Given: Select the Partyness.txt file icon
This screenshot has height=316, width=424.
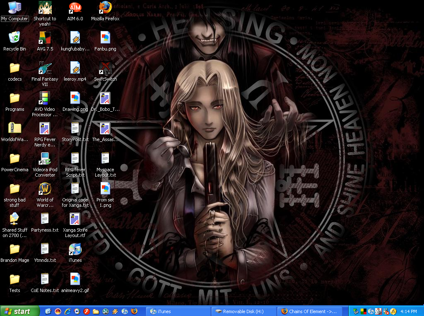Looking at the screenshot, I should click(45, 222).
